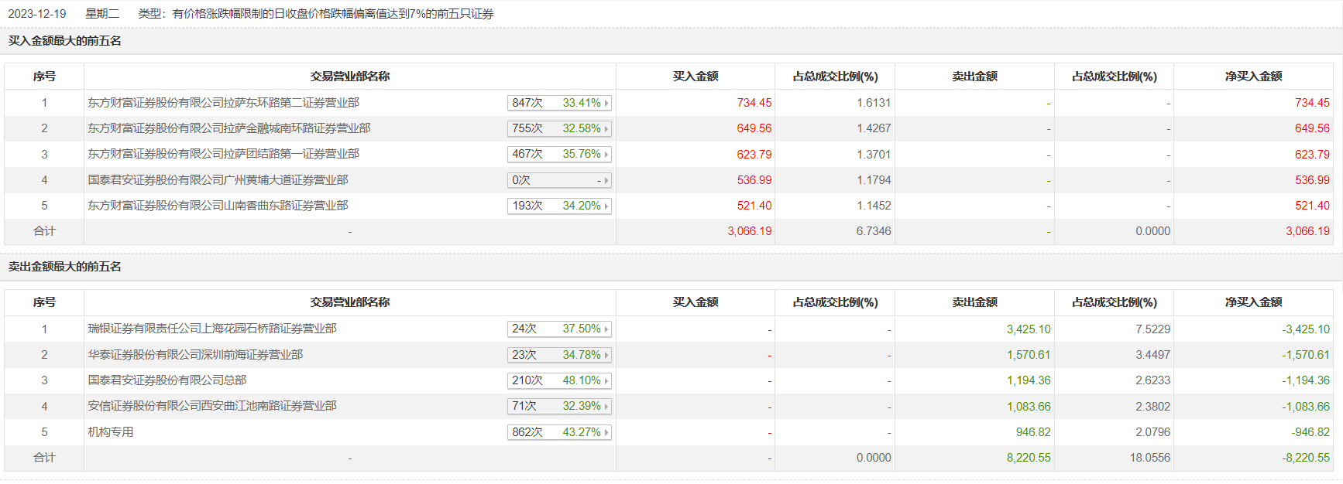
Task: Click 净买入金额 header in sell table
Action: 1253,302
